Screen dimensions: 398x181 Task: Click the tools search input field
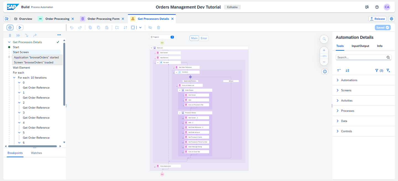(x=363, y=57)
